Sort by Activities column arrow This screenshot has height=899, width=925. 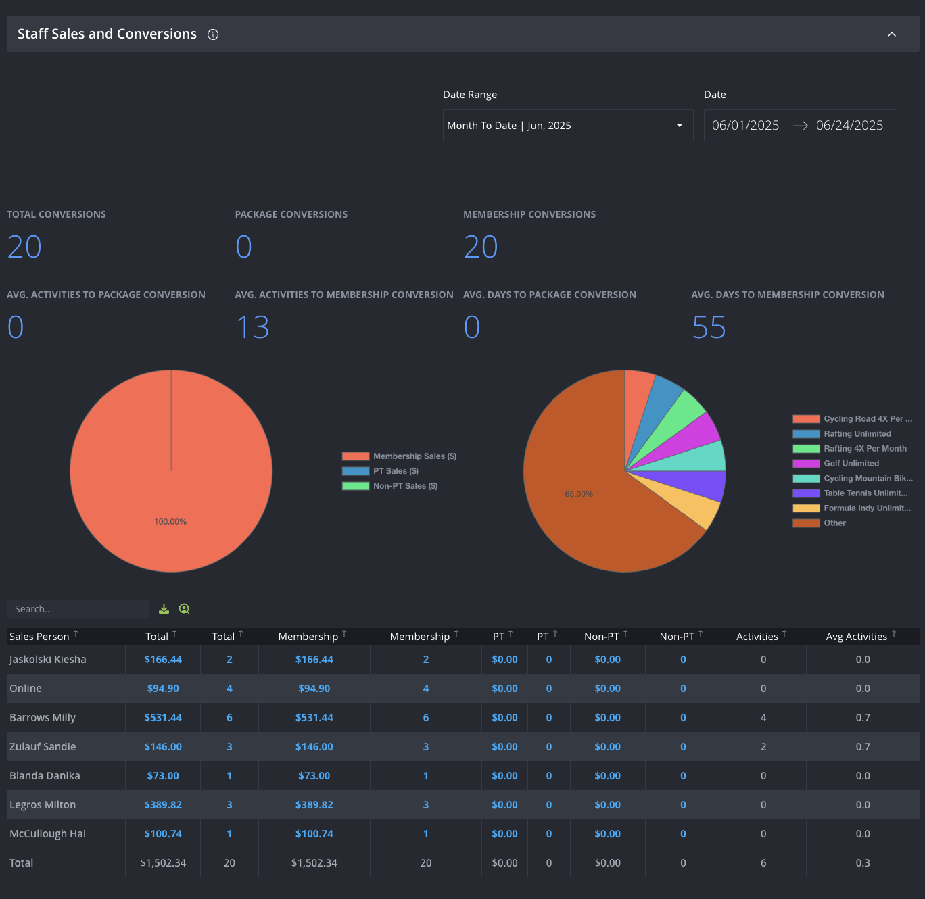(x=784, y=634)
